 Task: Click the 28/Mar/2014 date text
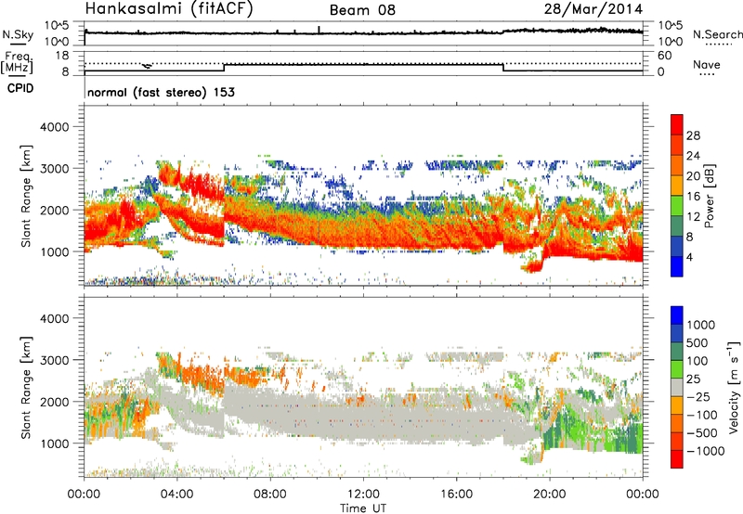[x=598, y=9]
